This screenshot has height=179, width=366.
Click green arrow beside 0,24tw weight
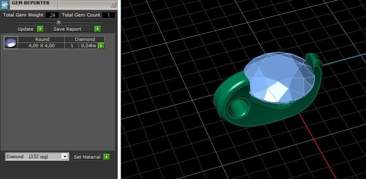click(101, 46)
